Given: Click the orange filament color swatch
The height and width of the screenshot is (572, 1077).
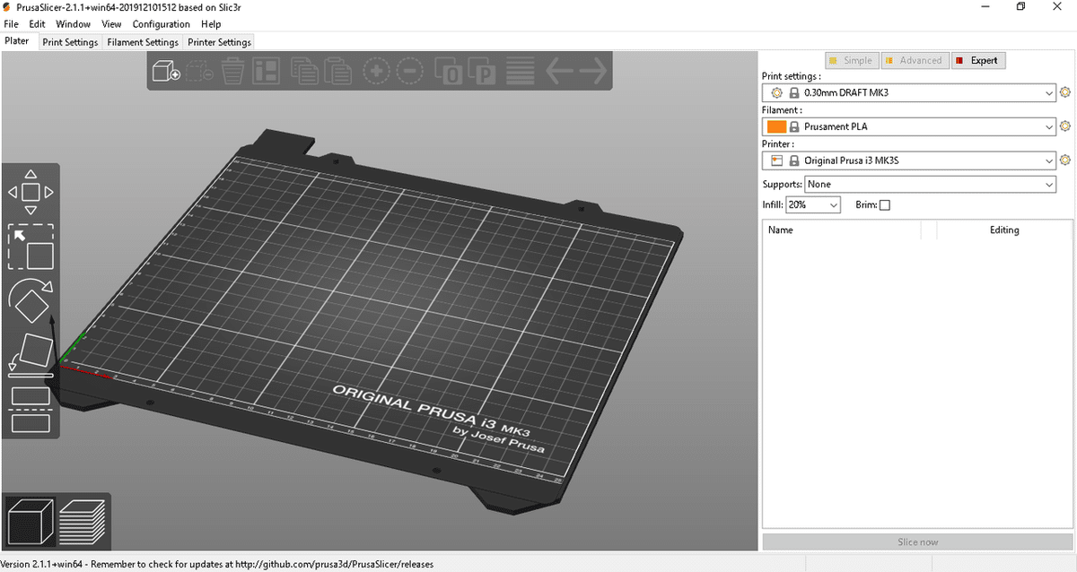Looking at the screenshot, I should click(776, 126).
